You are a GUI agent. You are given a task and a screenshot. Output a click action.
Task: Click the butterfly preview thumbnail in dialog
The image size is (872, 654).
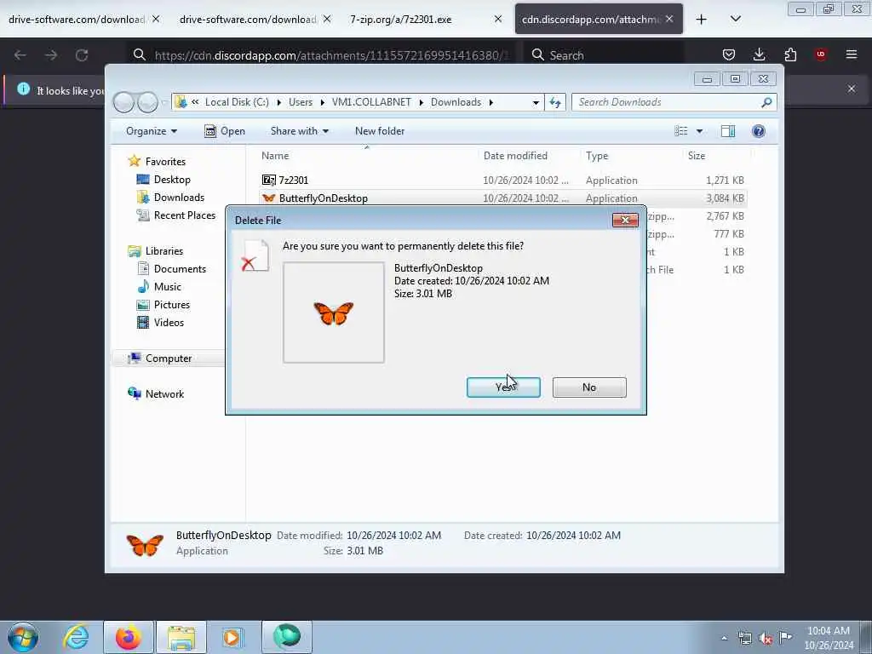[x=334, y=313]
